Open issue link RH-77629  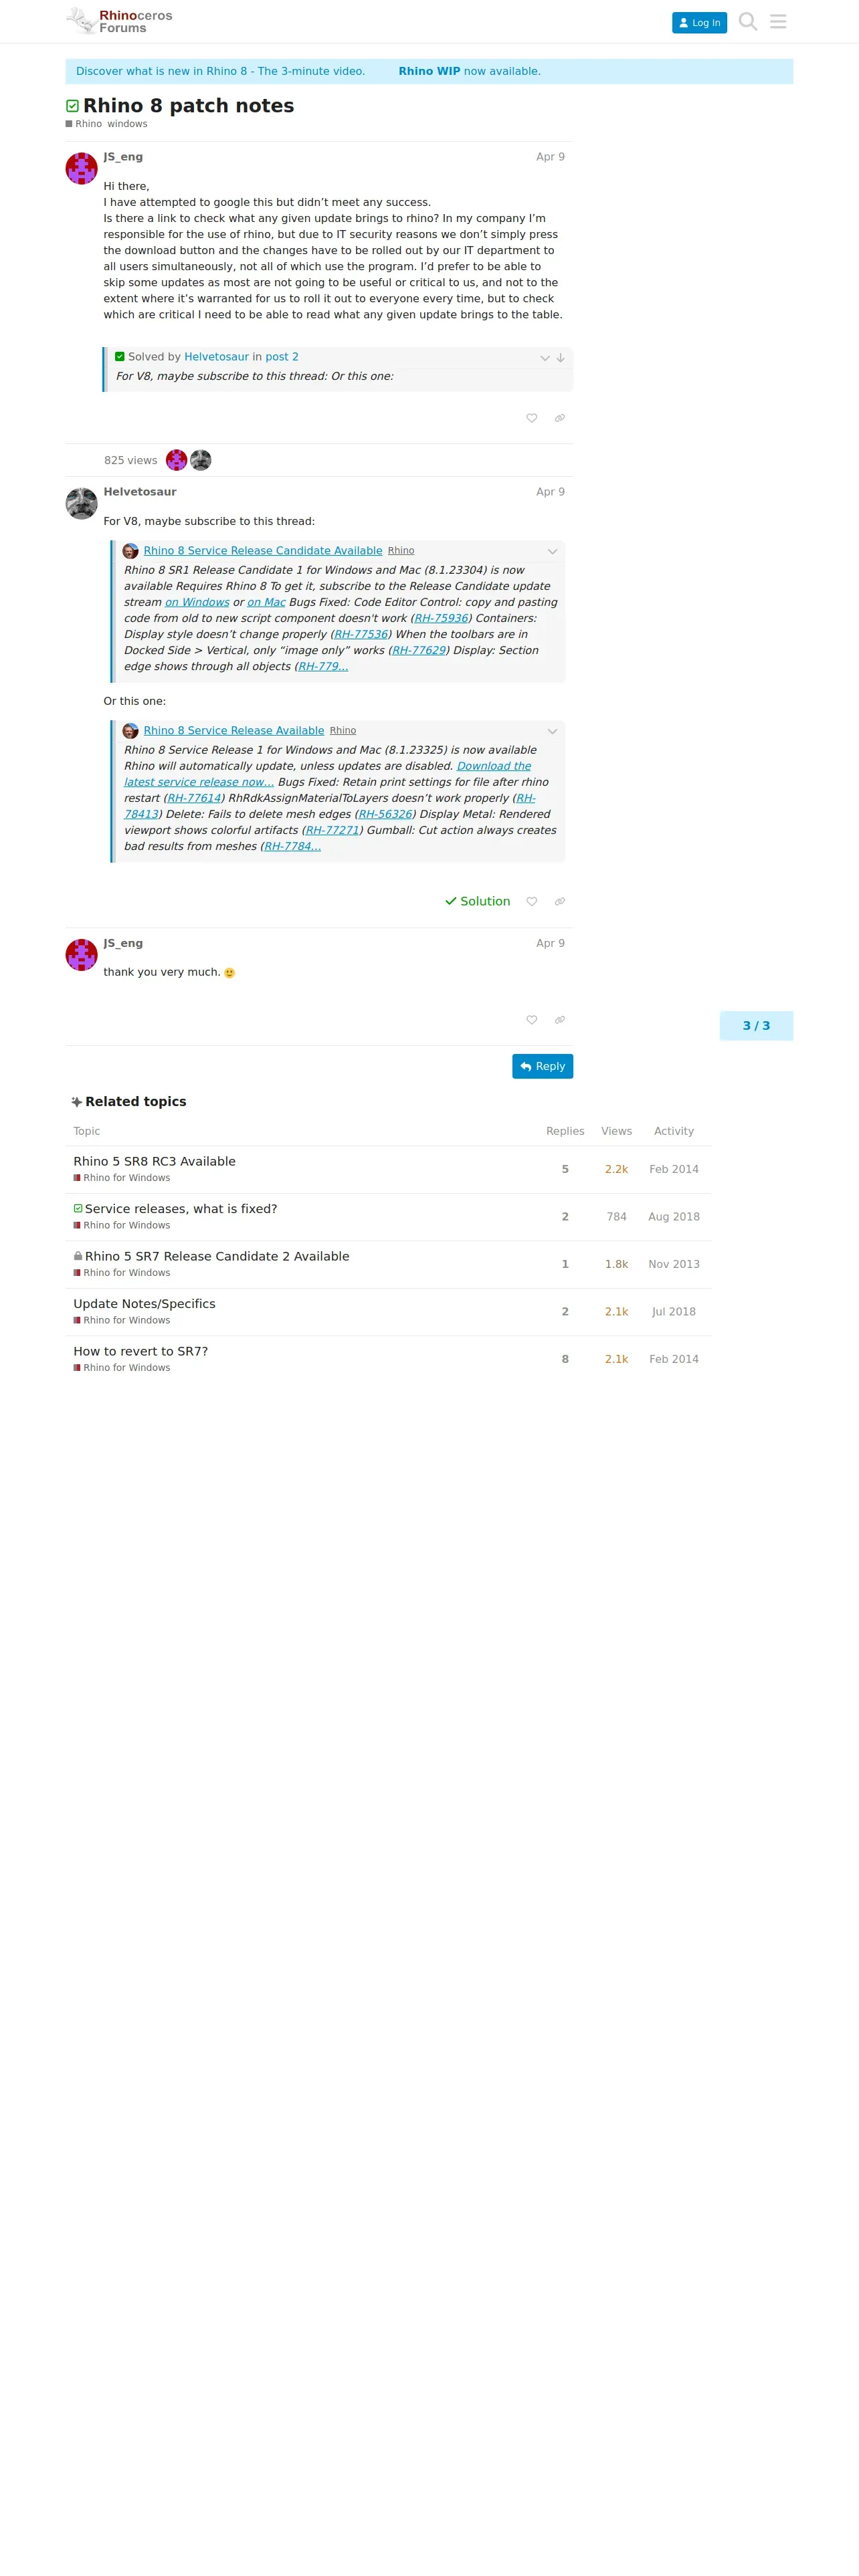[x=419, y=650]
